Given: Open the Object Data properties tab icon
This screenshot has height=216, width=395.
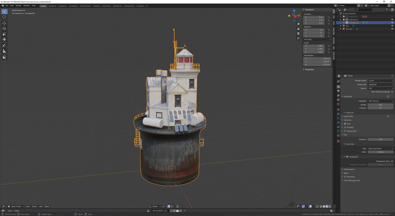Looking at the screenshot, I should pyautogui.click(x=338, y=131).
